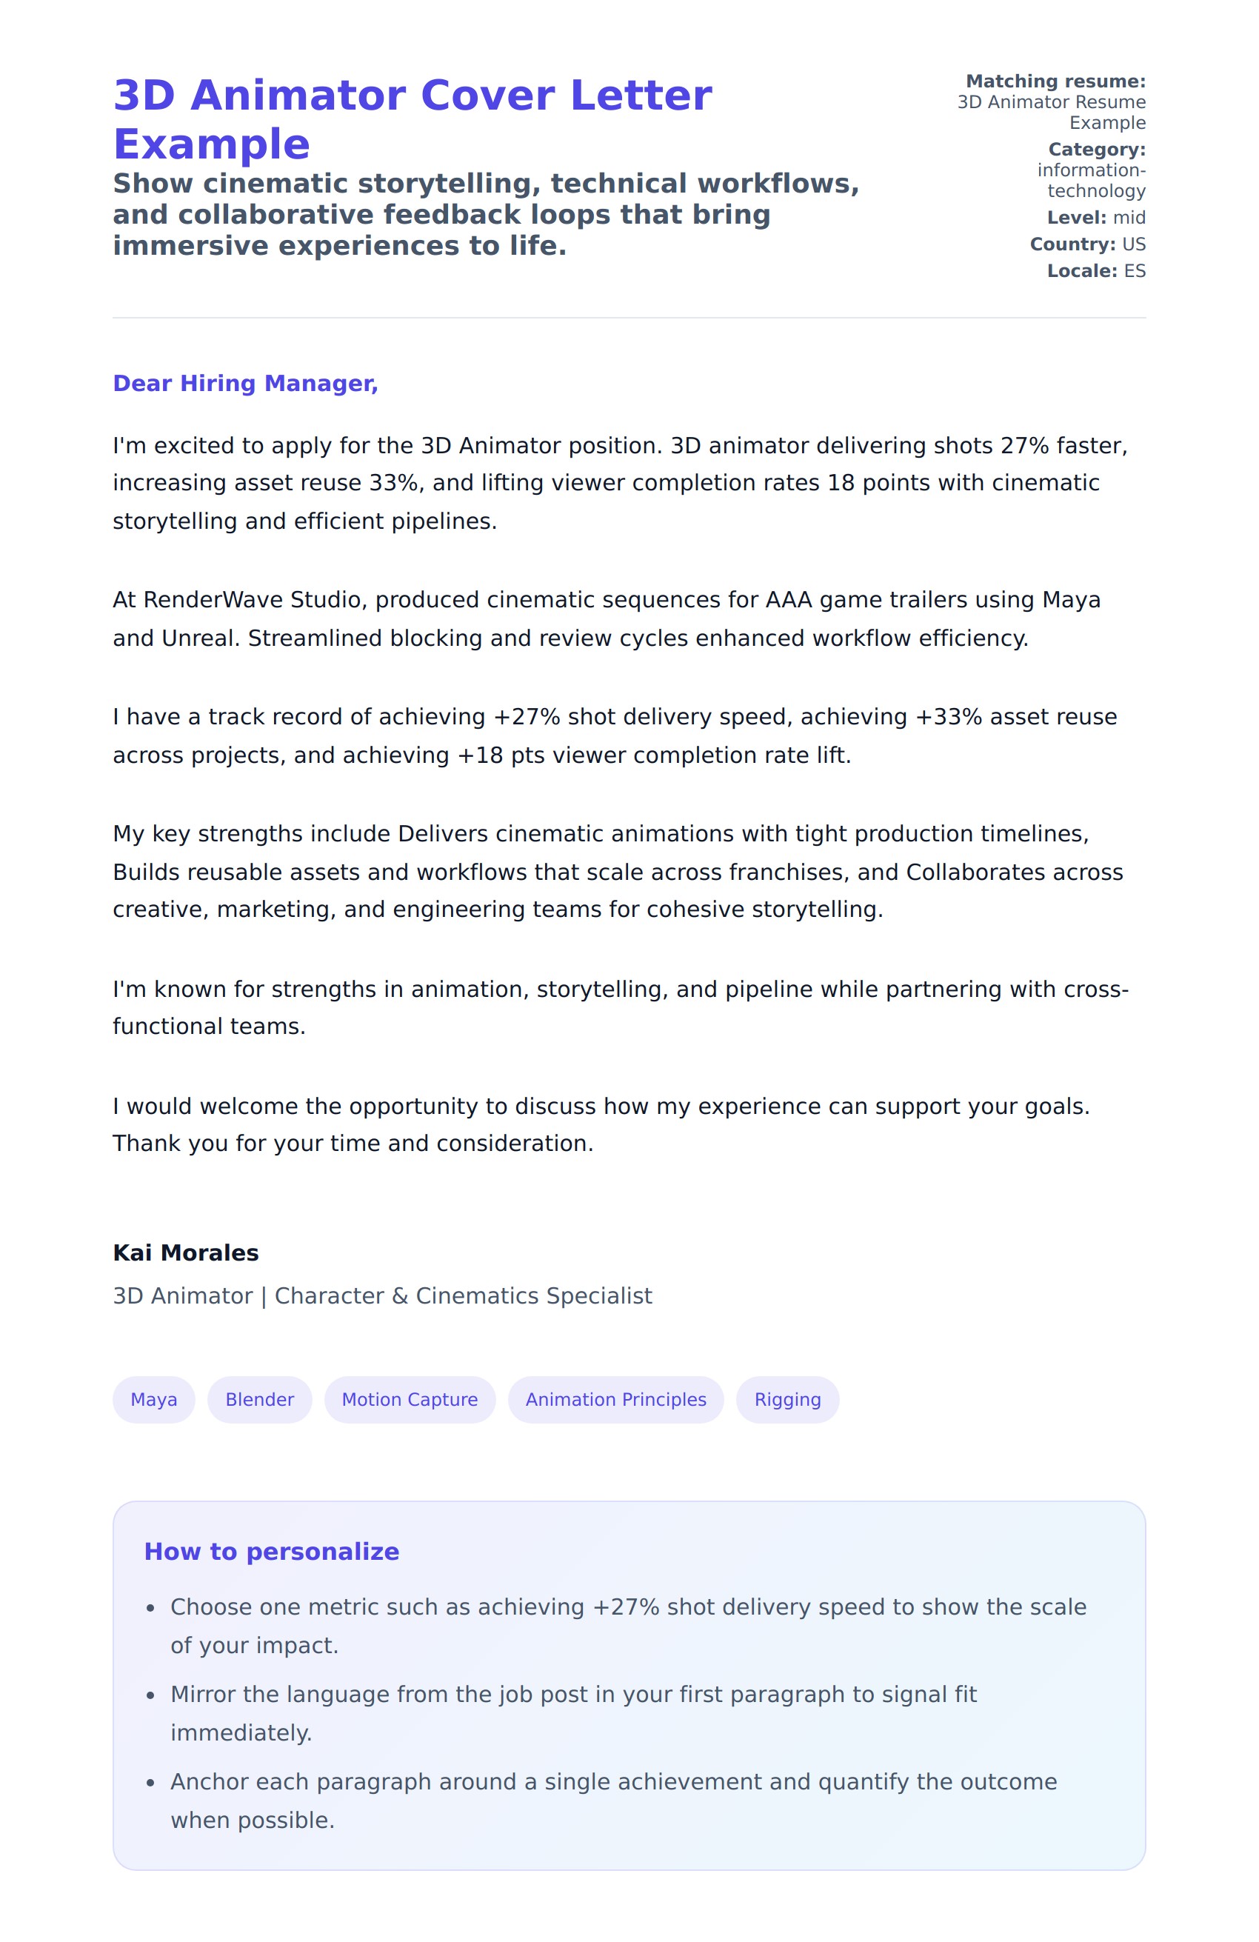Click the paragraph starting with My key strengths

point(617,872)
